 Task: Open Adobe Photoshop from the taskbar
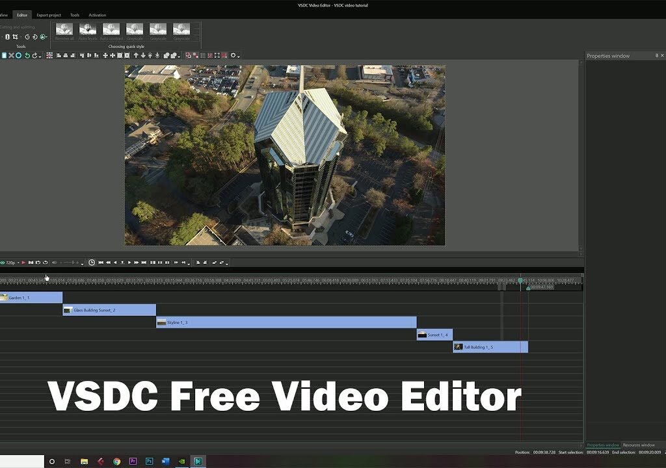pos(149,461)
